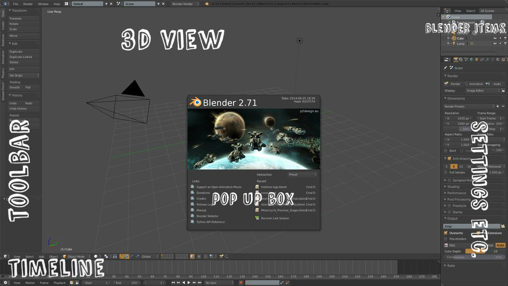Open the No Sync playback dropdown
This screenshot has width=508, height=286.
click(219, 283)
